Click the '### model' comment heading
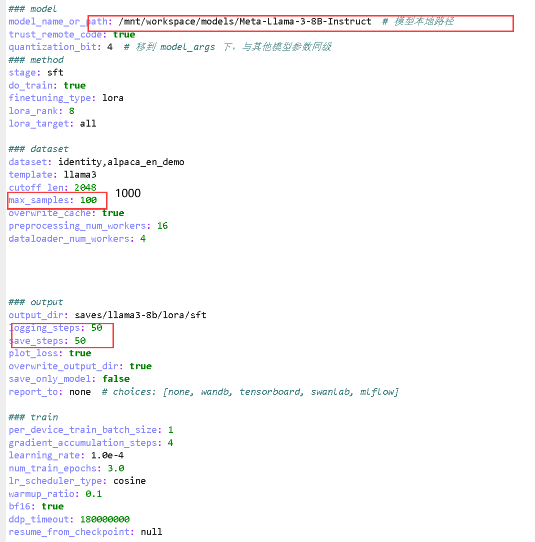 pyautogui.click(x=33, y=9)
